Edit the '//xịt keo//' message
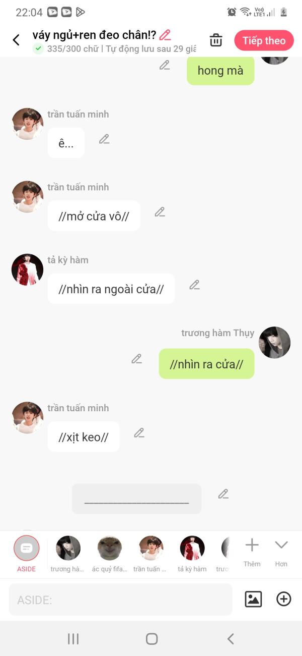This screenshot has height=656, width=302. 139,432
